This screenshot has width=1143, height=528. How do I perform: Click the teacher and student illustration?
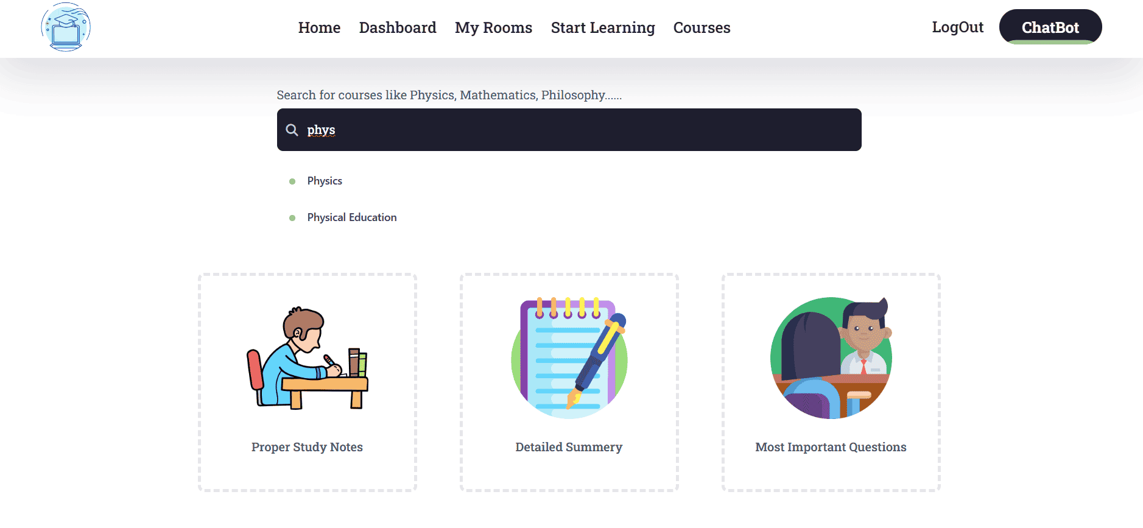point(831,358)
